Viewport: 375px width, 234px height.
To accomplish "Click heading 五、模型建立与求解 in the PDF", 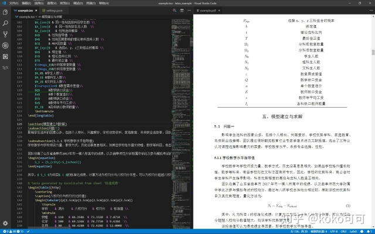I will (x=282, y=116).
